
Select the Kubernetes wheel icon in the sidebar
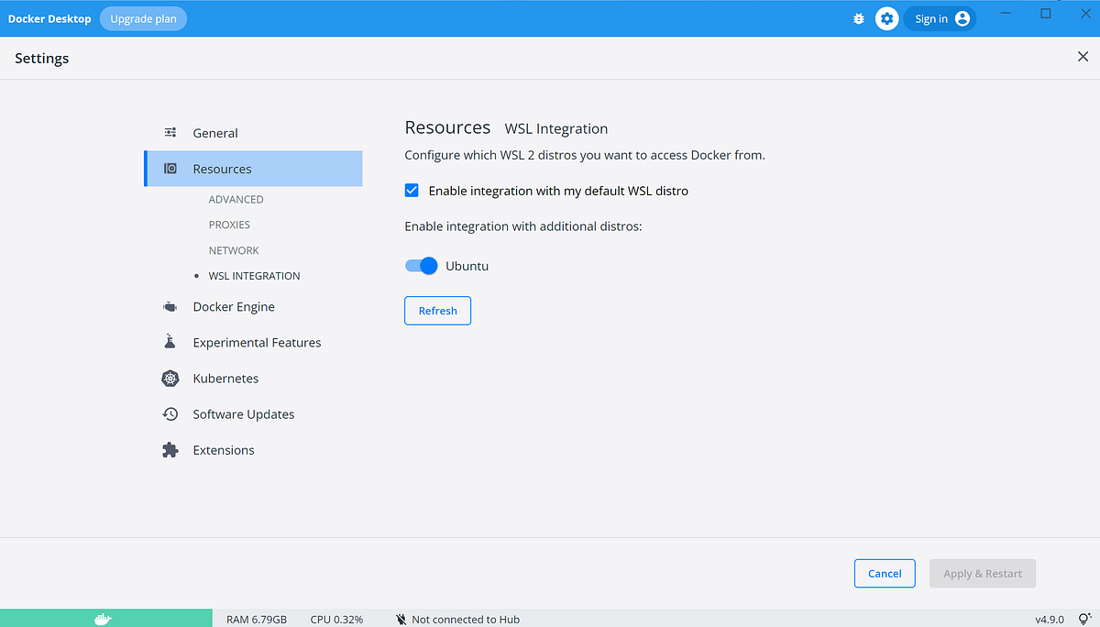click(x=170, y=378)
